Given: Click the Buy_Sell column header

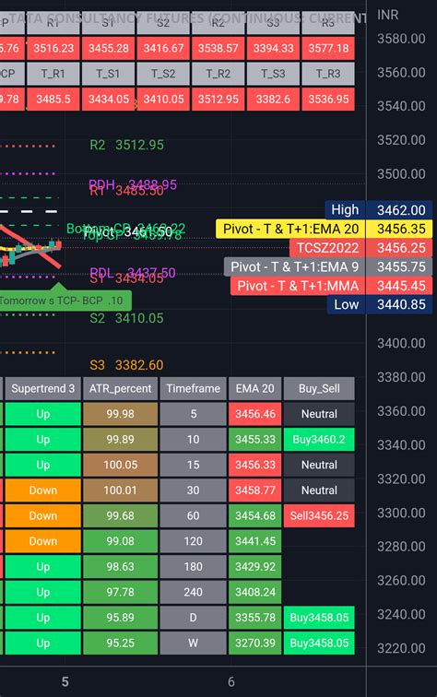Looking at the screenshot, I should [x=319, y=388].
